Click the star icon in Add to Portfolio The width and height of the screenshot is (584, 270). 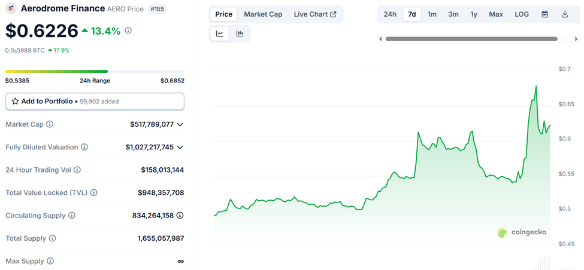pos(16,102)
